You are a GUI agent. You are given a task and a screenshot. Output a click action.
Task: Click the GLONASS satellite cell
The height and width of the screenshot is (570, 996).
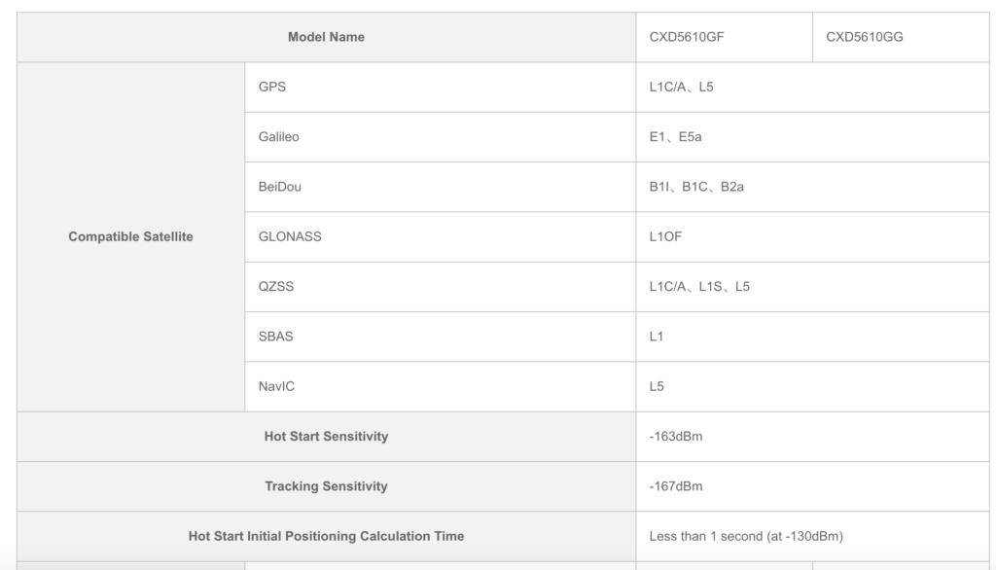coord(441,236)
